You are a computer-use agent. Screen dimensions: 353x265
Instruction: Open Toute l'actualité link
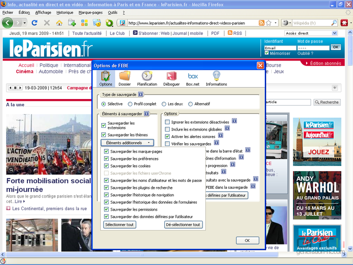pyautogui.click(x=87, y=33)
